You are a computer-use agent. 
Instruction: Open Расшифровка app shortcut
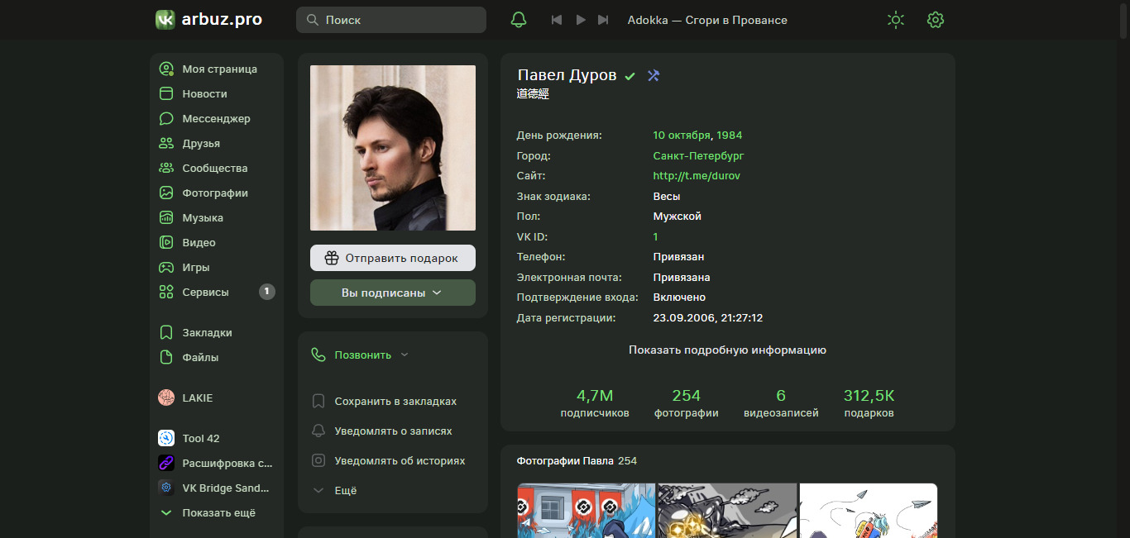[217, 464]
